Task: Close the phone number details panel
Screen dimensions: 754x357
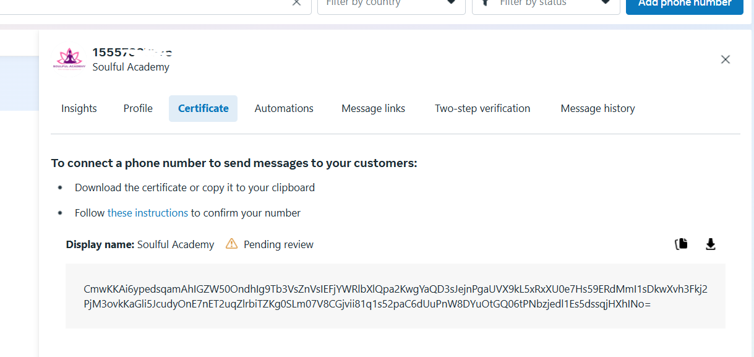Action: [726, 59]
